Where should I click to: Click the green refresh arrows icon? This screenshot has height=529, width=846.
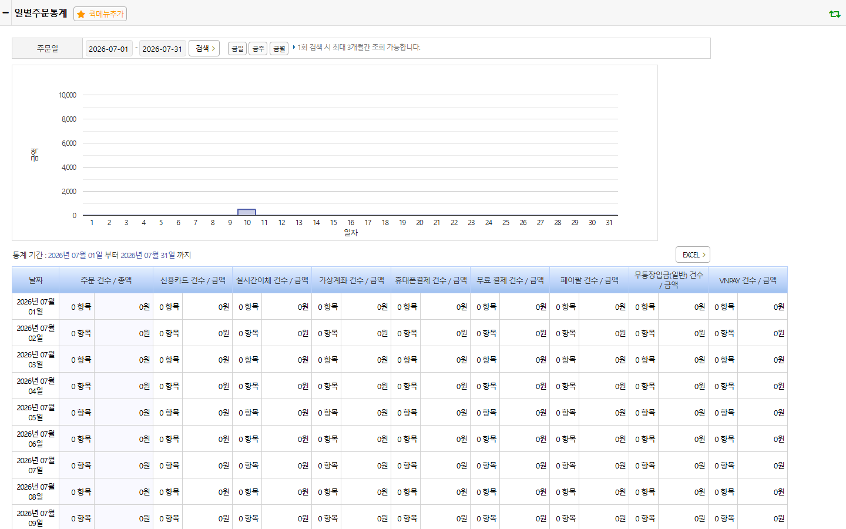pos(834,14)
